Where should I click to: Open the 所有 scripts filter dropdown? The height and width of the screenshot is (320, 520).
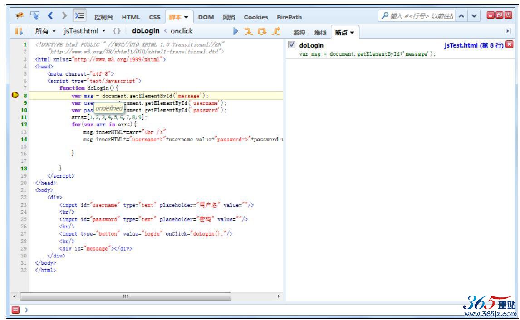45,31
